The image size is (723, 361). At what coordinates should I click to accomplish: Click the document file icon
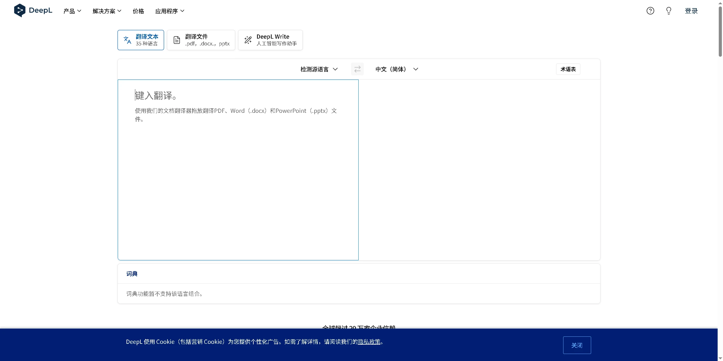[x=177, y=40]
